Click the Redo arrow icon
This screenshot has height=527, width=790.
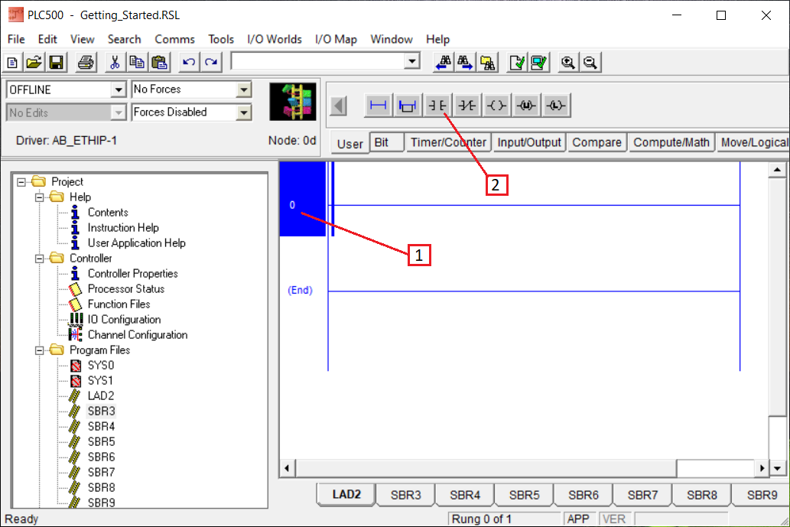pos(211,63)
